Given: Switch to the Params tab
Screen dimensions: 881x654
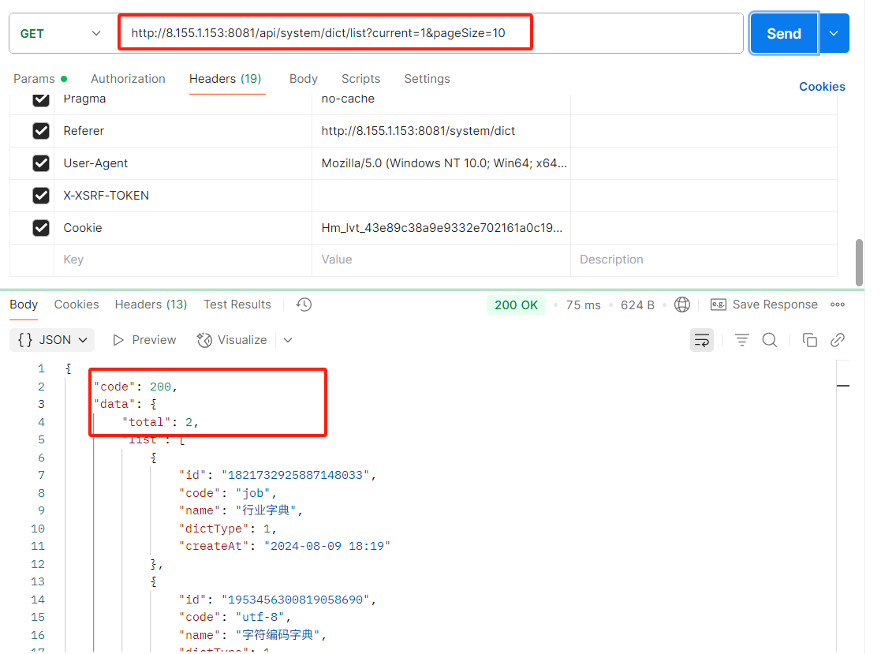Looking at the screenshot, I should (40, 79).
